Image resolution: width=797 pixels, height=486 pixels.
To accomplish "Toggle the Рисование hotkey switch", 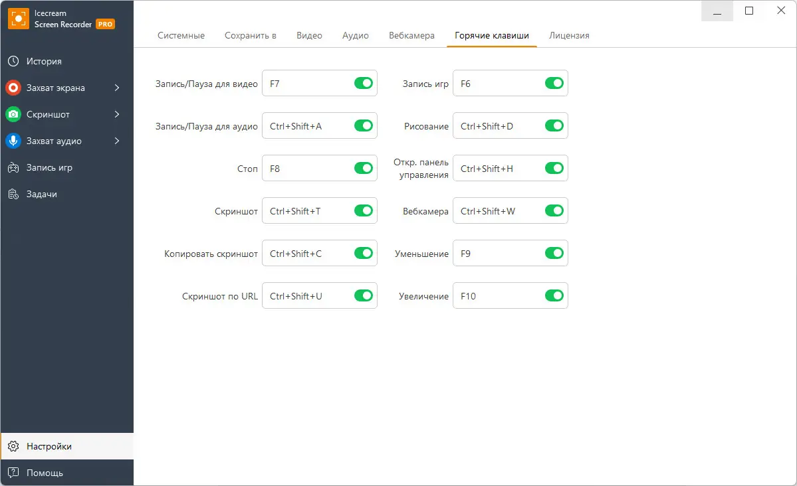I will pos(554,125).
